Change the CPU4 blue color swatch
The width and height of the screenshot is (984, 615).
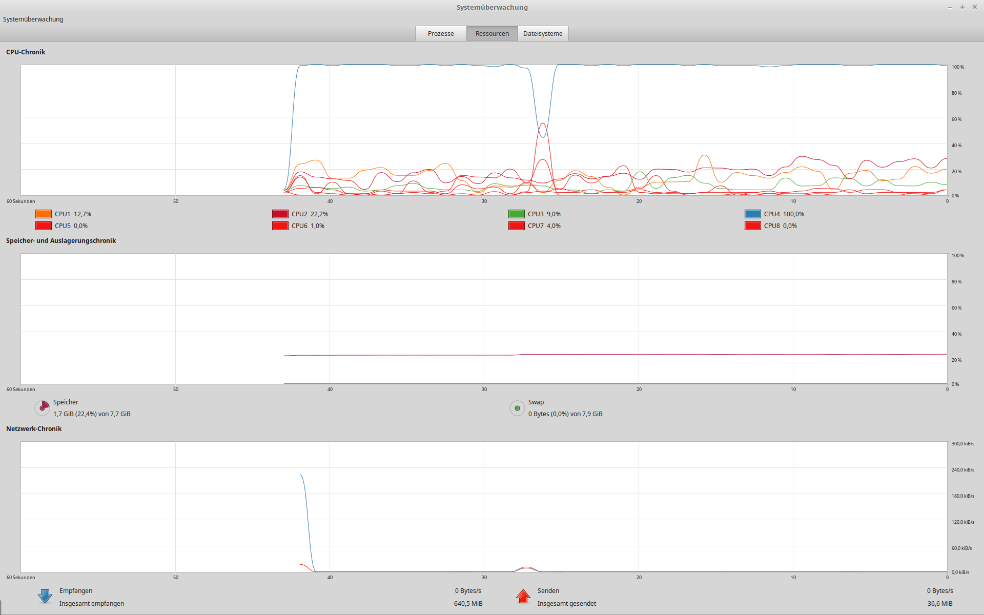tap(753, 214)
